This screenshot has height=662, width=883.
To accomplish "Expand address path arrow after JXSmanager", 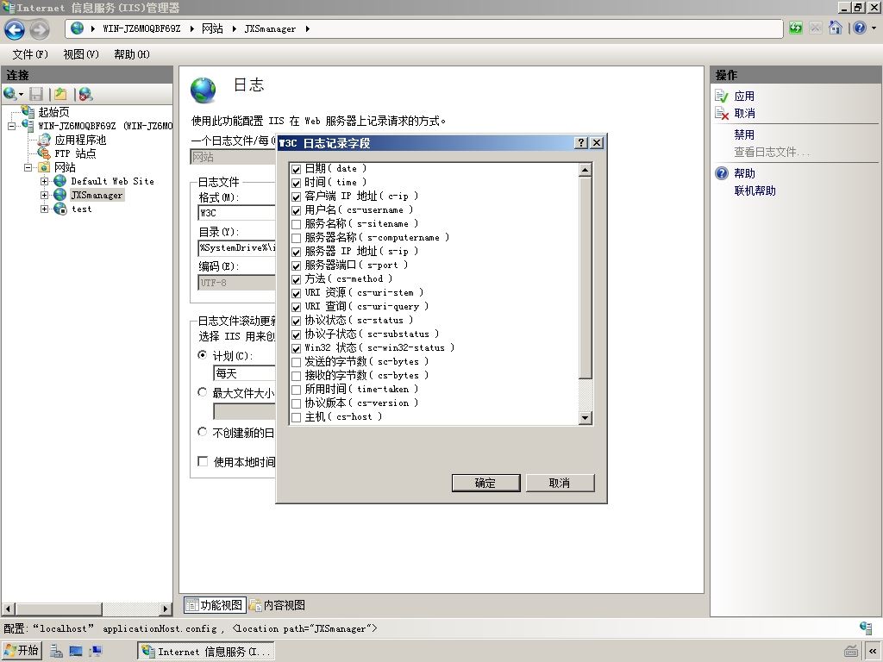I will click(x=308, y=28).
